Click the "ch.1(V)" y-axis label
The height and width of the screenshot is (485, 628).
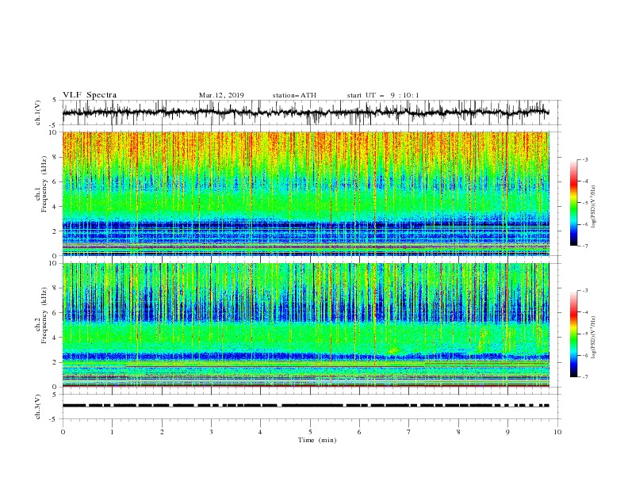coord(38,113)
